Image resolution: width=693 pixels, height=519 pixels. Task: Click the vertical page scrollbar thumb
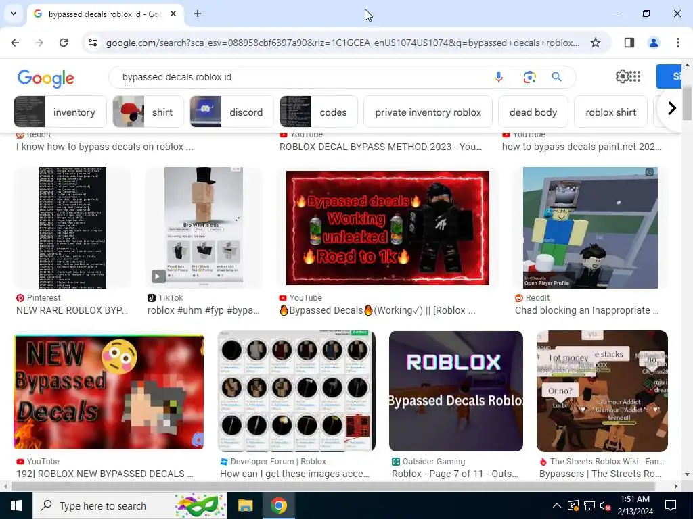[688, 103]
